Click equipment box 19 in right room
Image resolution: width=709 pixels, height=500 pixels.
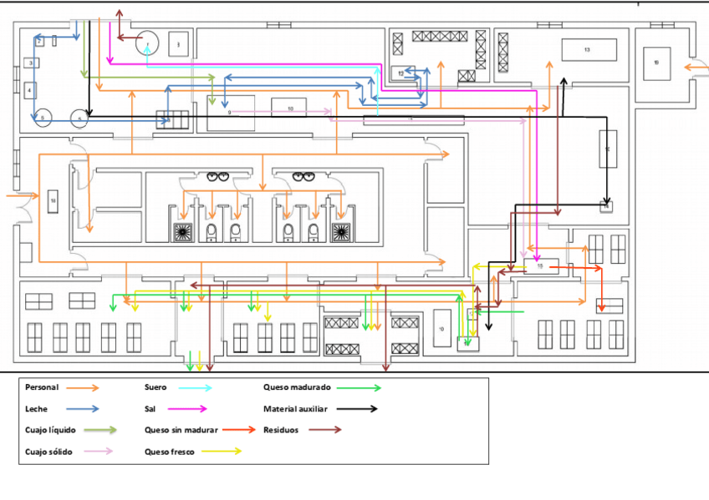[656, 63]
